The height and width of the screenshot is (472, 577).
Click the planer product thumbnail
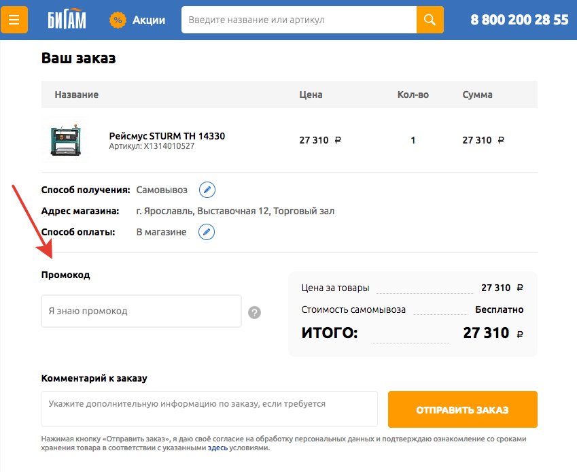(x=65, y=140)
